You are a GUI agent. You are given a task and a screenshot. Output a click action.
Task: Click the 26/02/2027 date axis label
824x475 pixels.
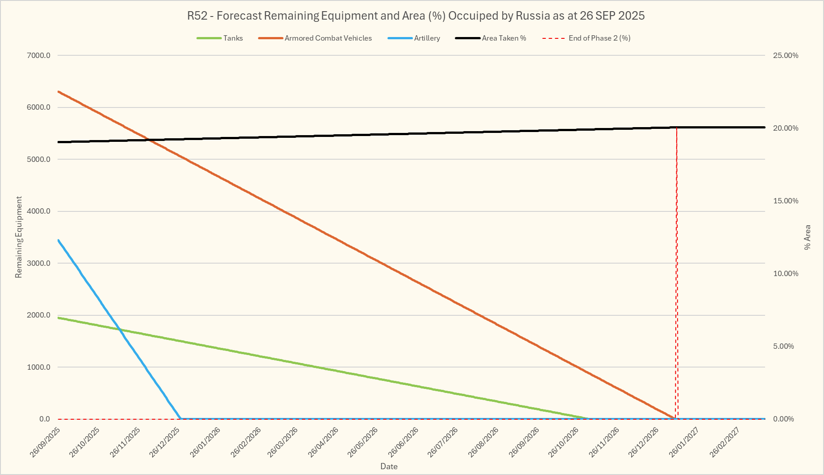724,442
